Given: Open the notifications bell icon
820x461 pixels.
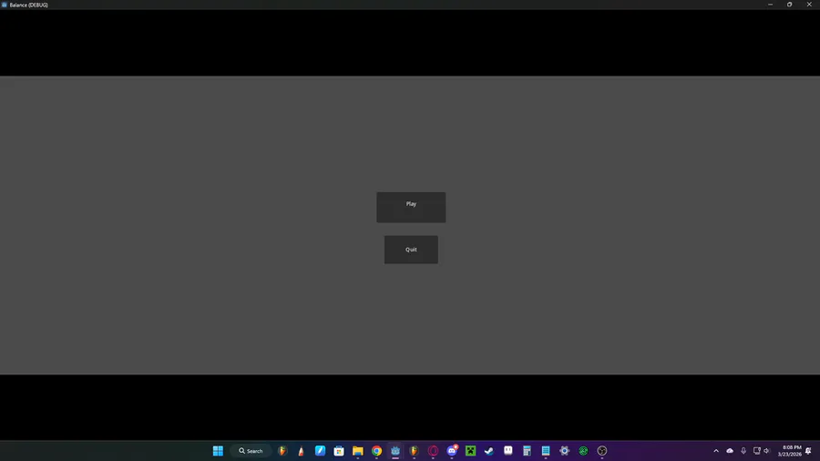Looking at the screenshot, I should click(808, 451).
